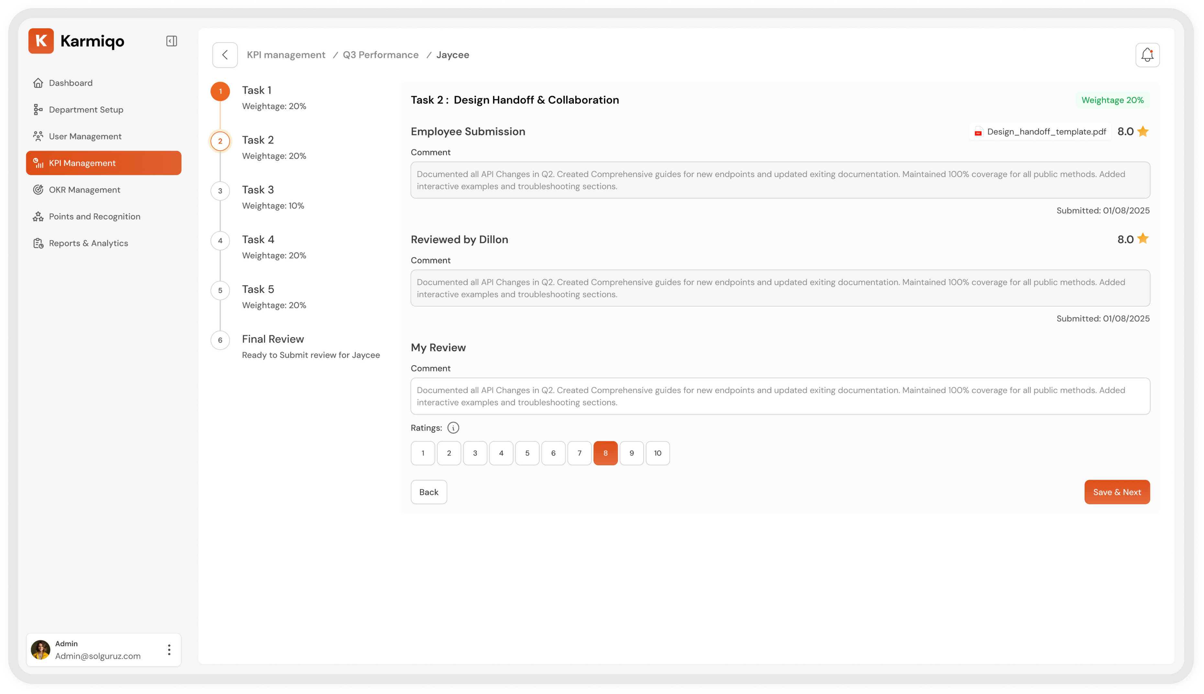This screenshot has width=1204, height=694.
Task: Click the Department Setup hierarchy icon
Action: pos(38,110)
